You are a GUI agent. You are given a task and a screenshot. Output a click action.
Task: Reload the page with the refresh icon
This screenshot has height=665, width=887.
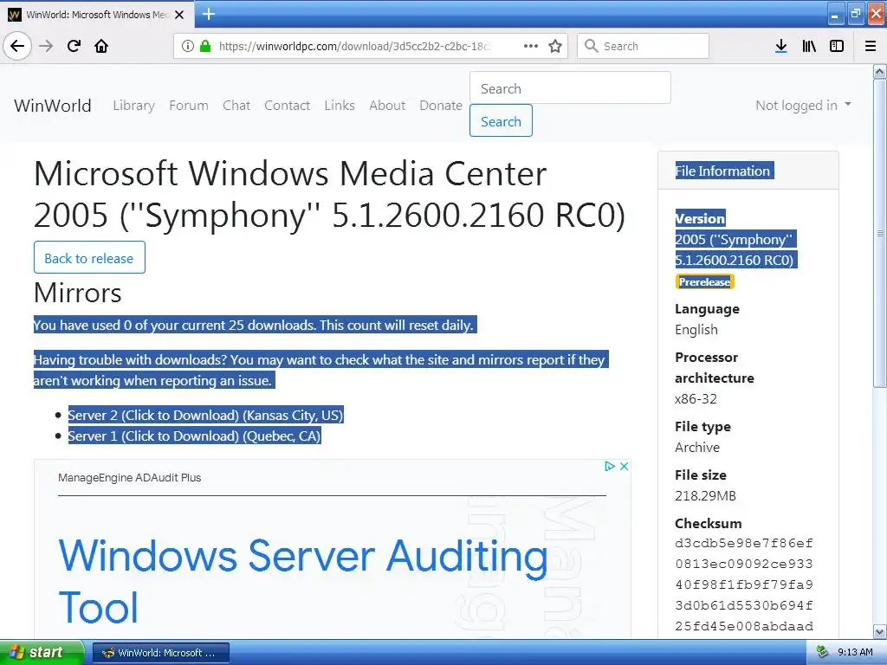[x=74, y=46]
